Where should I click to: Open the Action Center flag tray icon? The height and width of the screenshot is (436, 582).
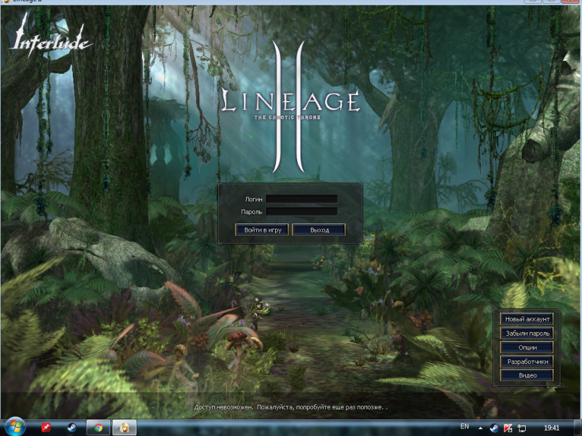coord(508,428)
